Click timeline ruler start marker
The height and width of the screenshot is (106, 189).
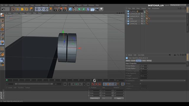tap(7, 80)
